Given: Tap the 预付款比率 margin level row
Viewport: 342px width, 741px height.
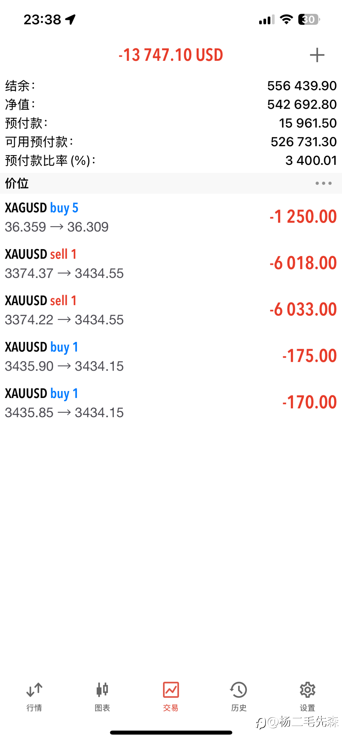Looking at the screenshot, I should pyautogui.click(x=171, y=161).
